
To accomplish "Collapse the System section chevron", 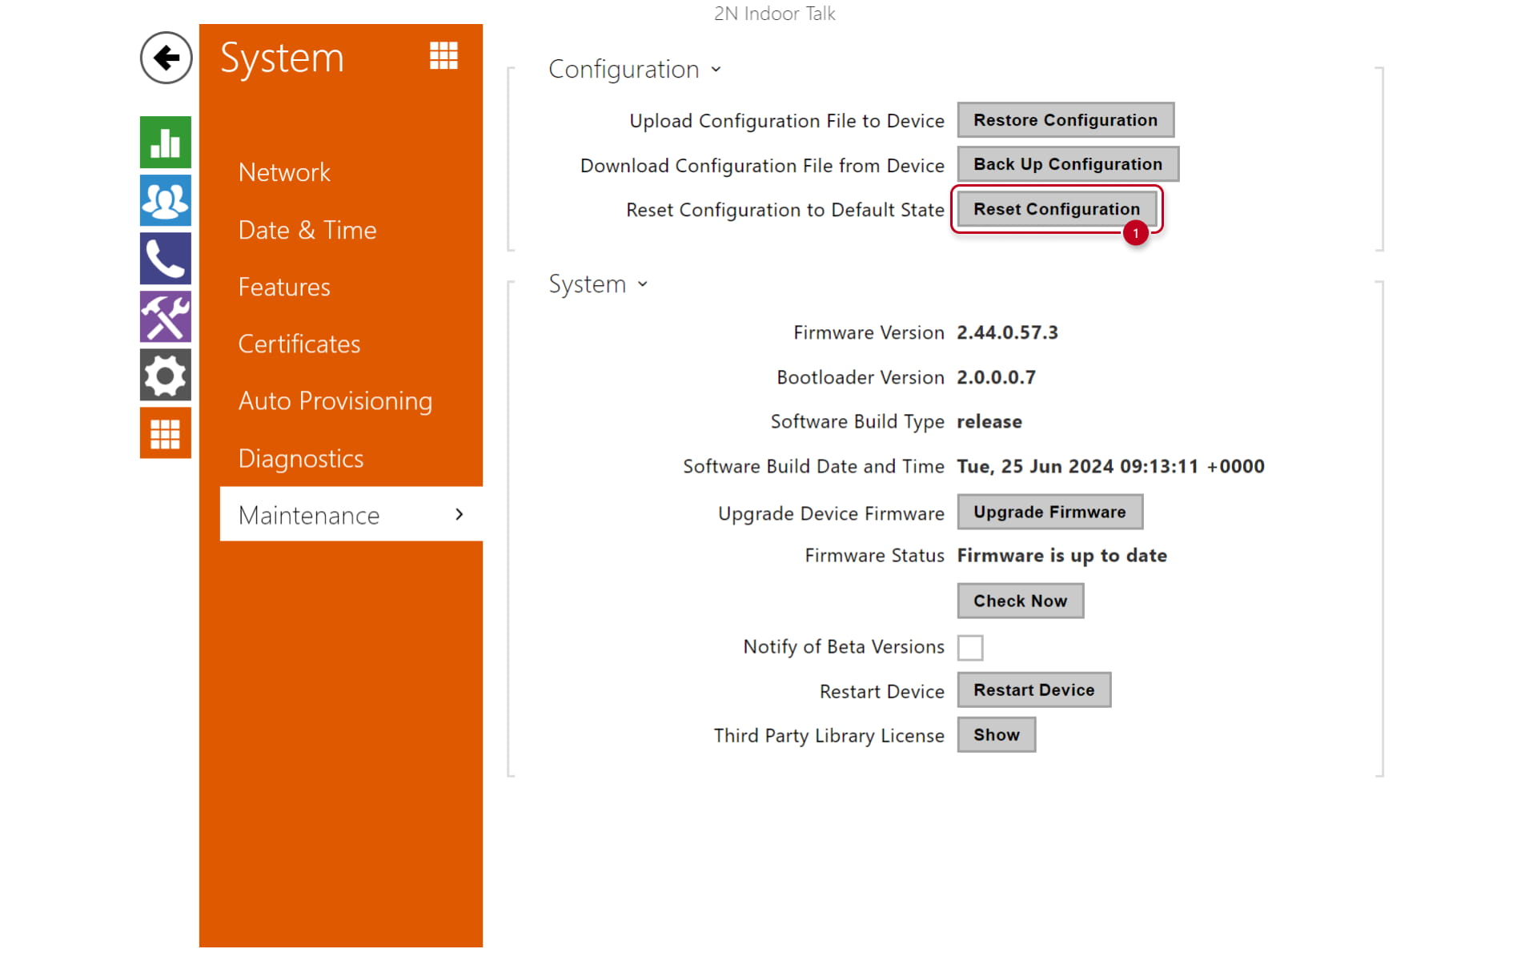I will coord(642,284).
